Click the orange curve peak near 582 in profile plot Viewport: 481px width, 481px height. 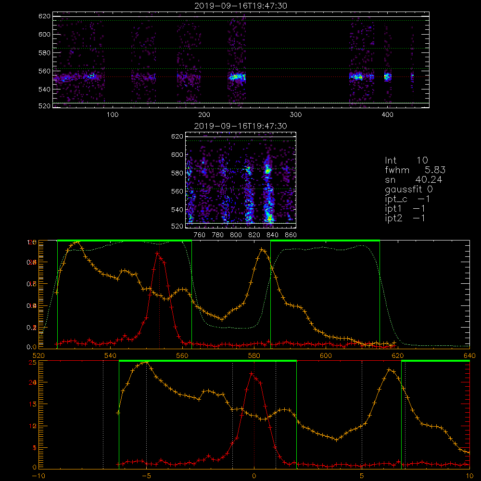(261, 249)
